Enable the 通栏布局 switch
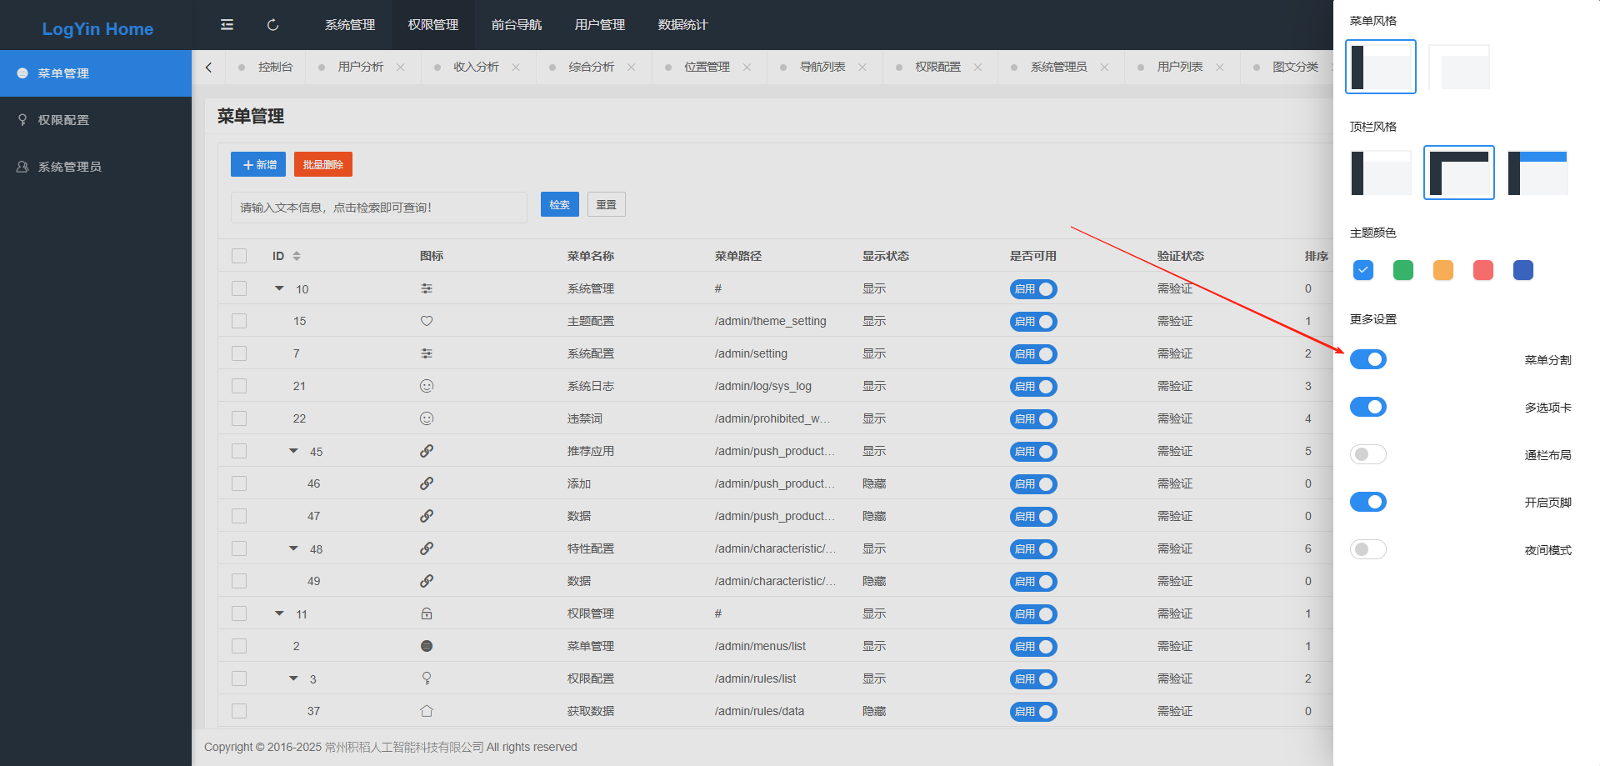Viewport: 1600px width, 766px height. (1368, 454)
